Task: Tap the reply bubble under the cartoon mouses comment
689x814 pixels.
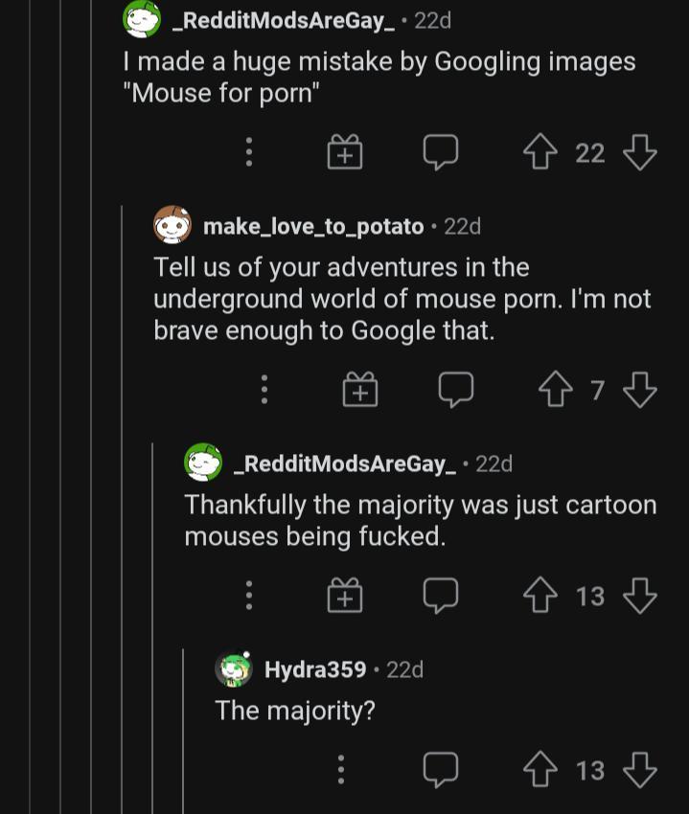Action: 441,595
